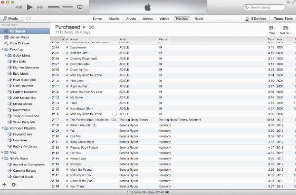
Task: Click the Play button in the toolbar
Action: (30, 7)
